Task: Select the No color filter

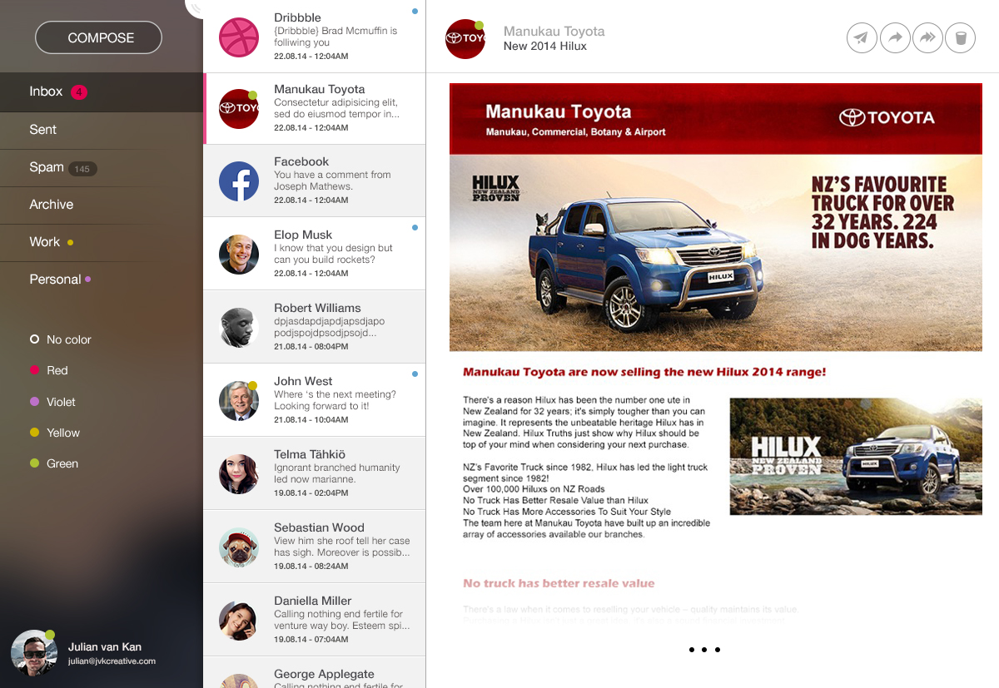Action: (x=60, y=339)
